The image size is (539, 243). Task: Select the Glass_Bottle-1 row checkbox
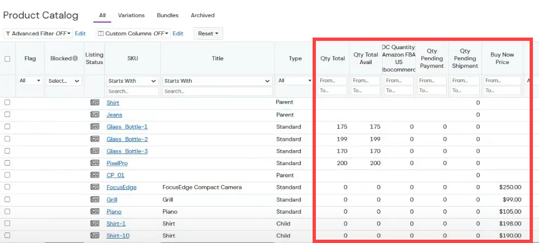[x=7, y=126]
